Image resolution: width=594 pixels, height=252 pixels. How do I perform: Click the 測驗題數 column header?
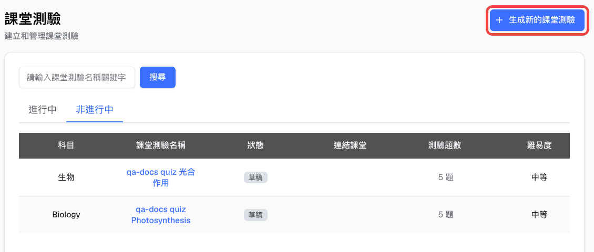(x=445, y=145)
